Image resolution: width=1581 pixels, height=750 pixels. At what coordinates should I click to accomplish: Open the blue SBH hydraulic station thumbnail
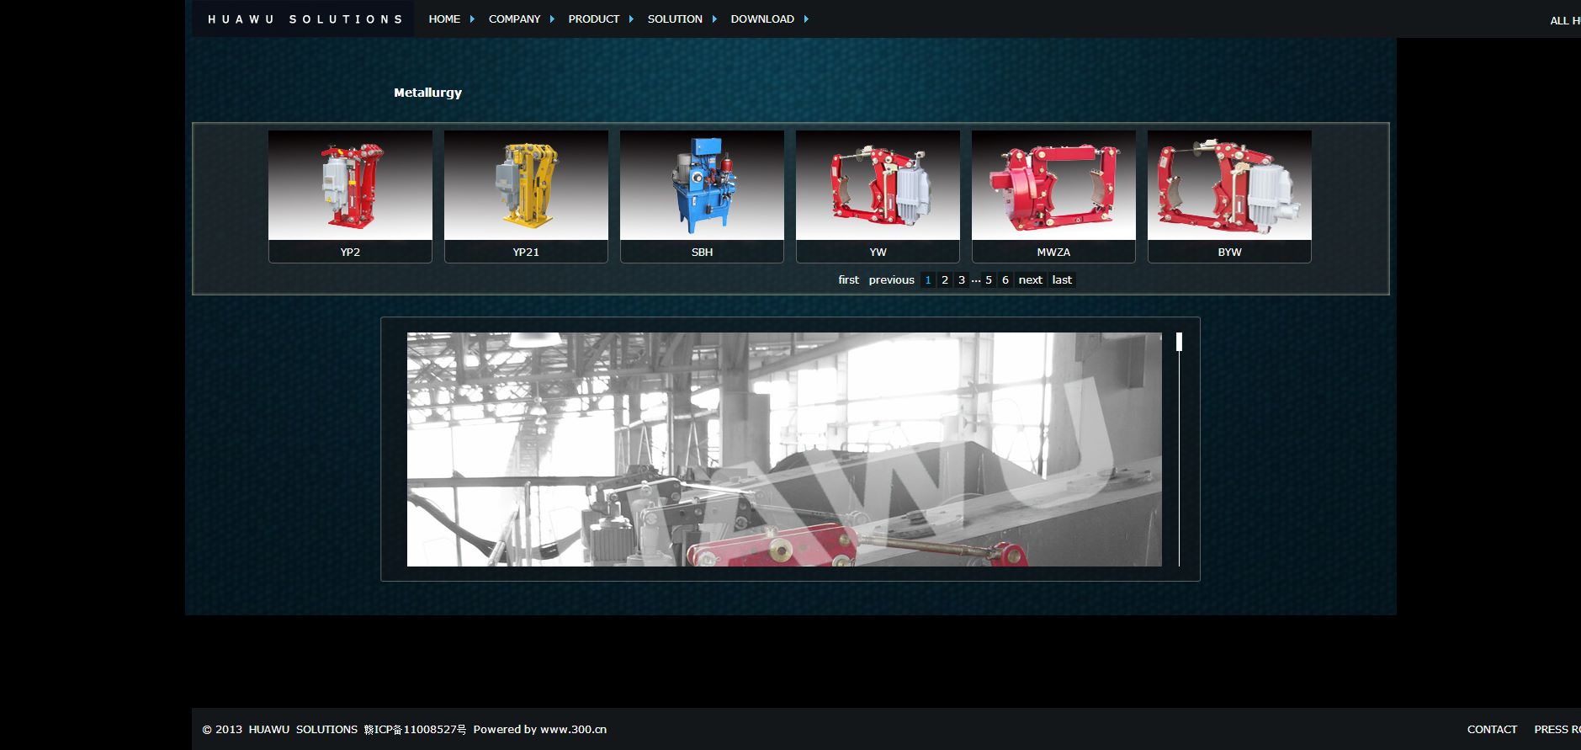(702, 185)
